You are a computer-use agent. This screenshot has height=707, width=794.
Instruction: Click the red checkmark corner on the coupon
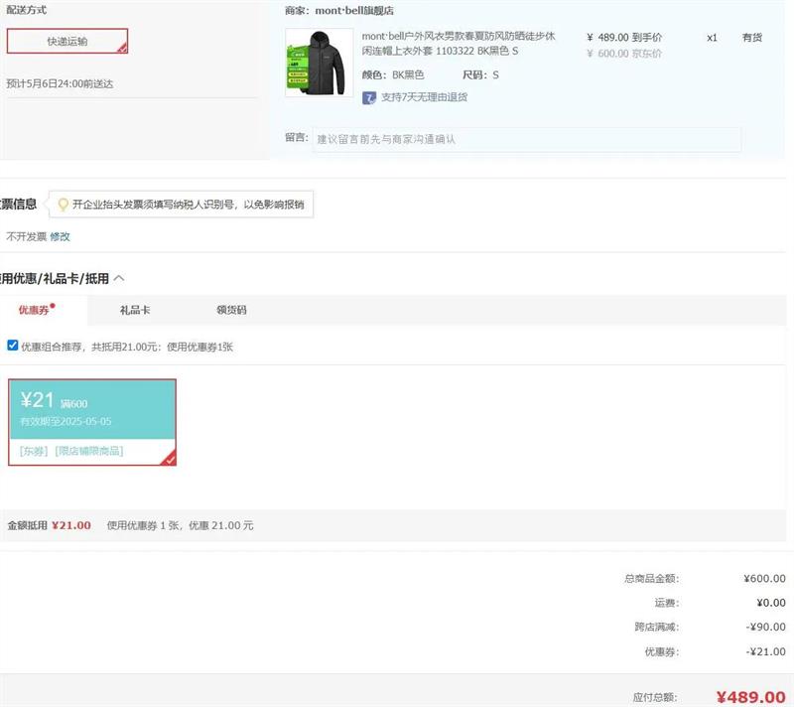tap(169, 459)
